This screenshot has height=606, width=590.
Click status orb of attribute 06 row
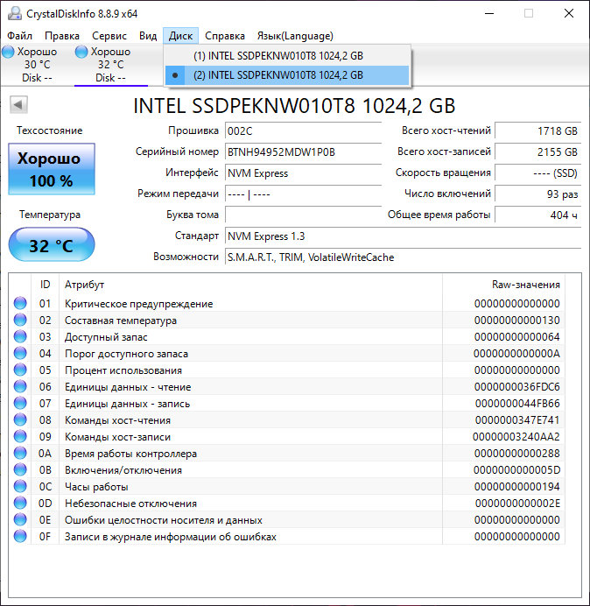[x=20, y=386]
